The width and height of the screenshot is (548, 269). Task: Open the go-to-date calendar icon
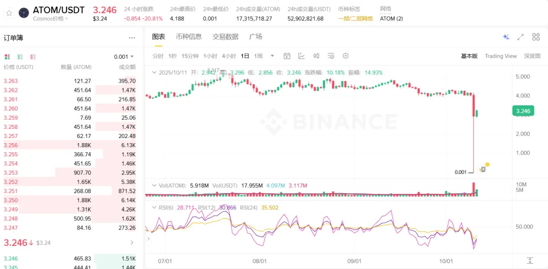coord(287,56)
